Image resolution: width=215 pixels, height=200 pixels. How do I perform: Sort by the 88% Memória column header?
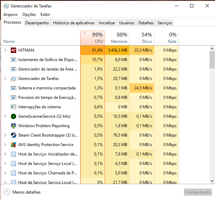(117, 38)
